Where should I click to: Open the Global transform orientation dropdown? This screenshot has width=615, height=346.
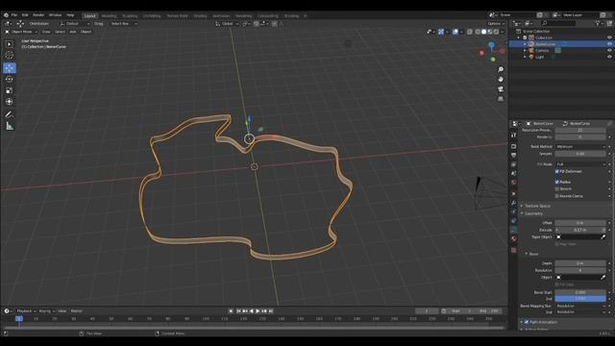point(227,24)
